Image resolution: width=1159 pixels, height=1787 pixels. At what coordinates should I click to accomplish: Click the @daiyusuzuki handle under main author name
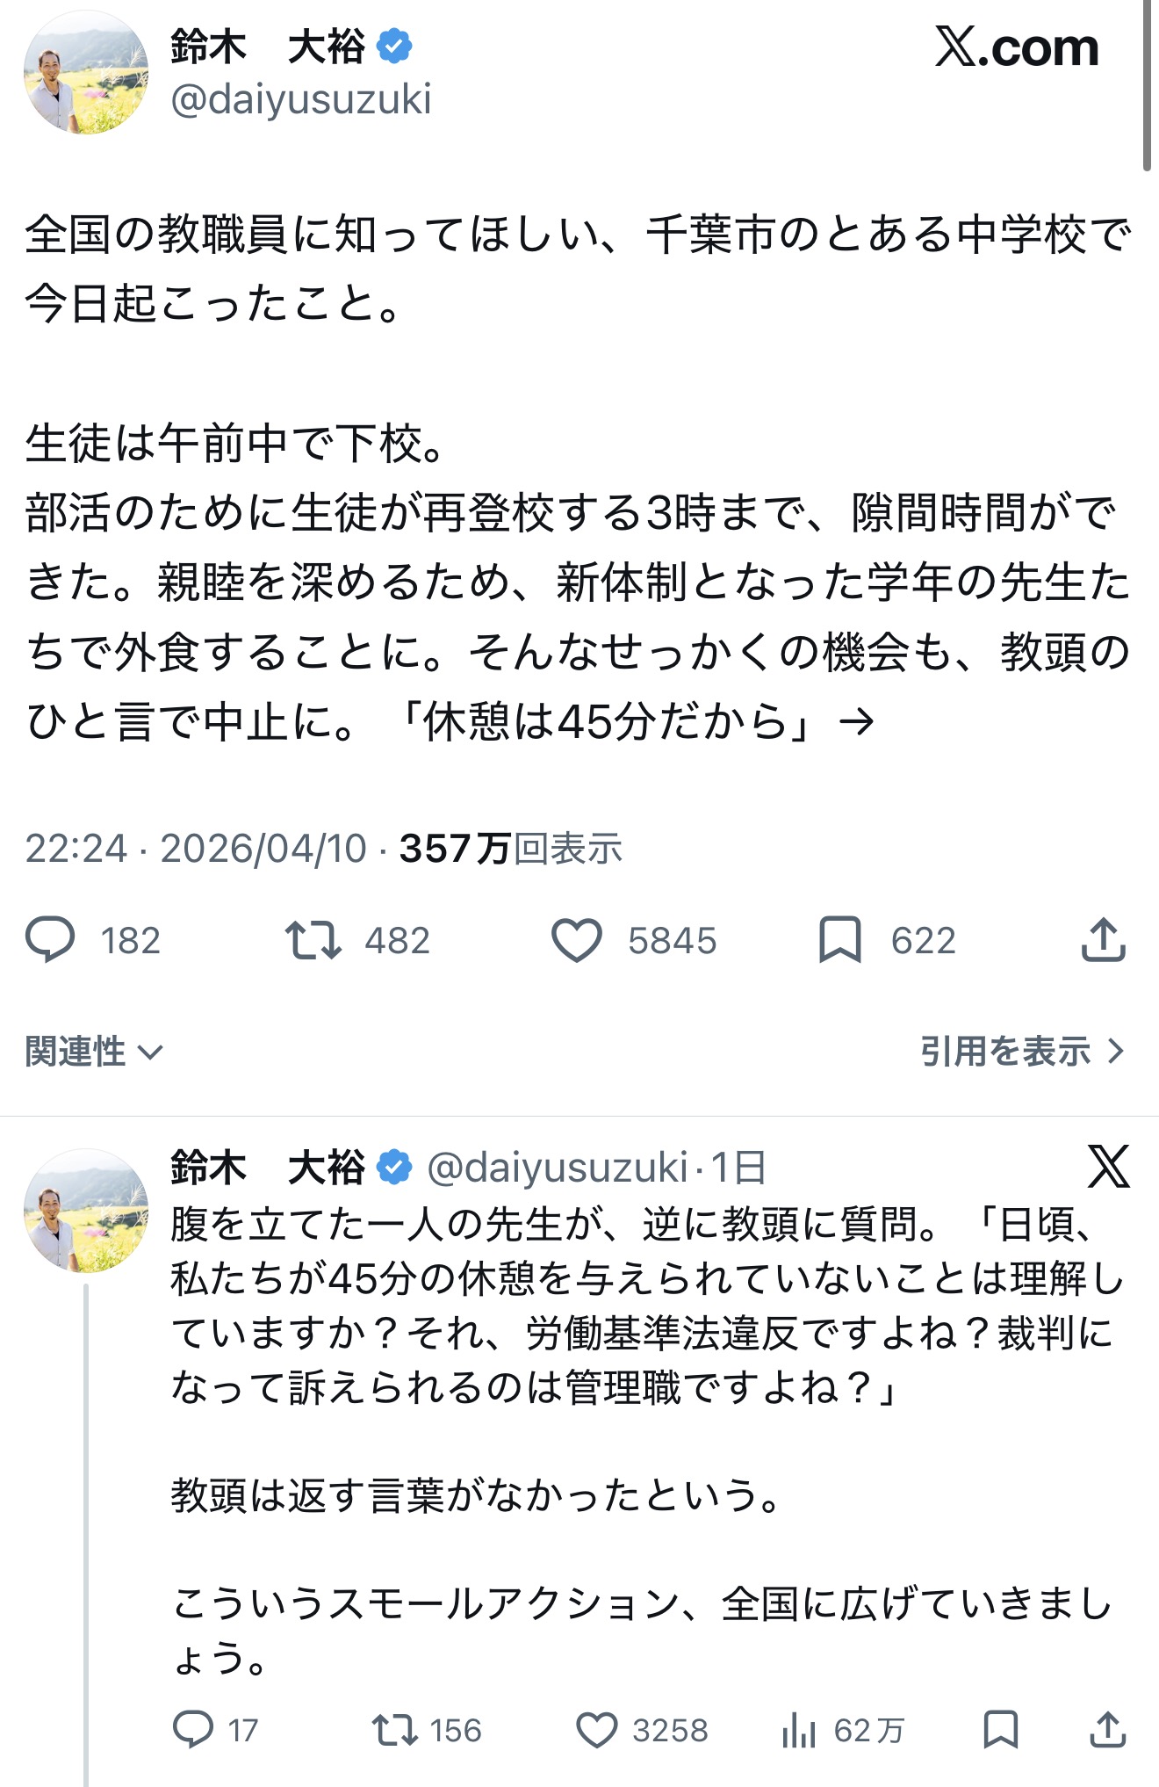(300, 99)
